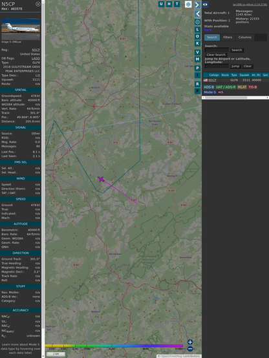Close the N5CP aircraft info panel

(38, 4)
